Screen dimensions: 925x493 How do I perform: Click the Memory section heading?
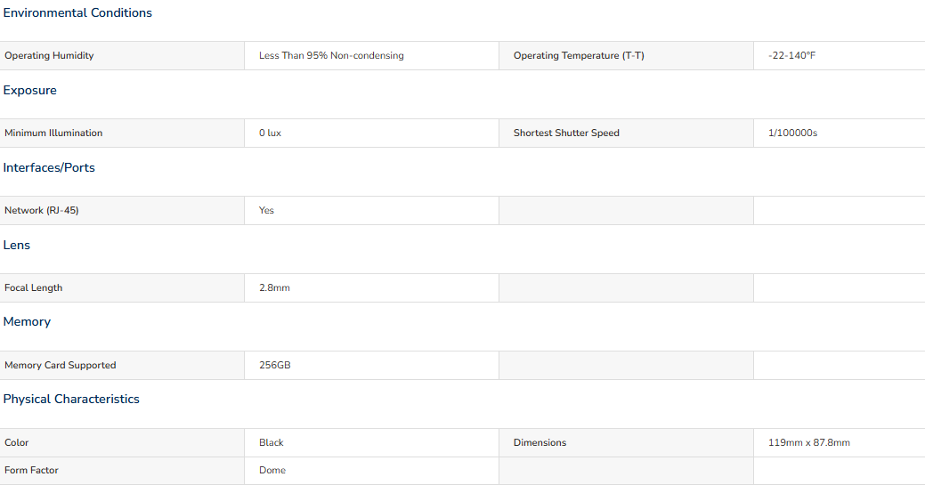point(27,322)
